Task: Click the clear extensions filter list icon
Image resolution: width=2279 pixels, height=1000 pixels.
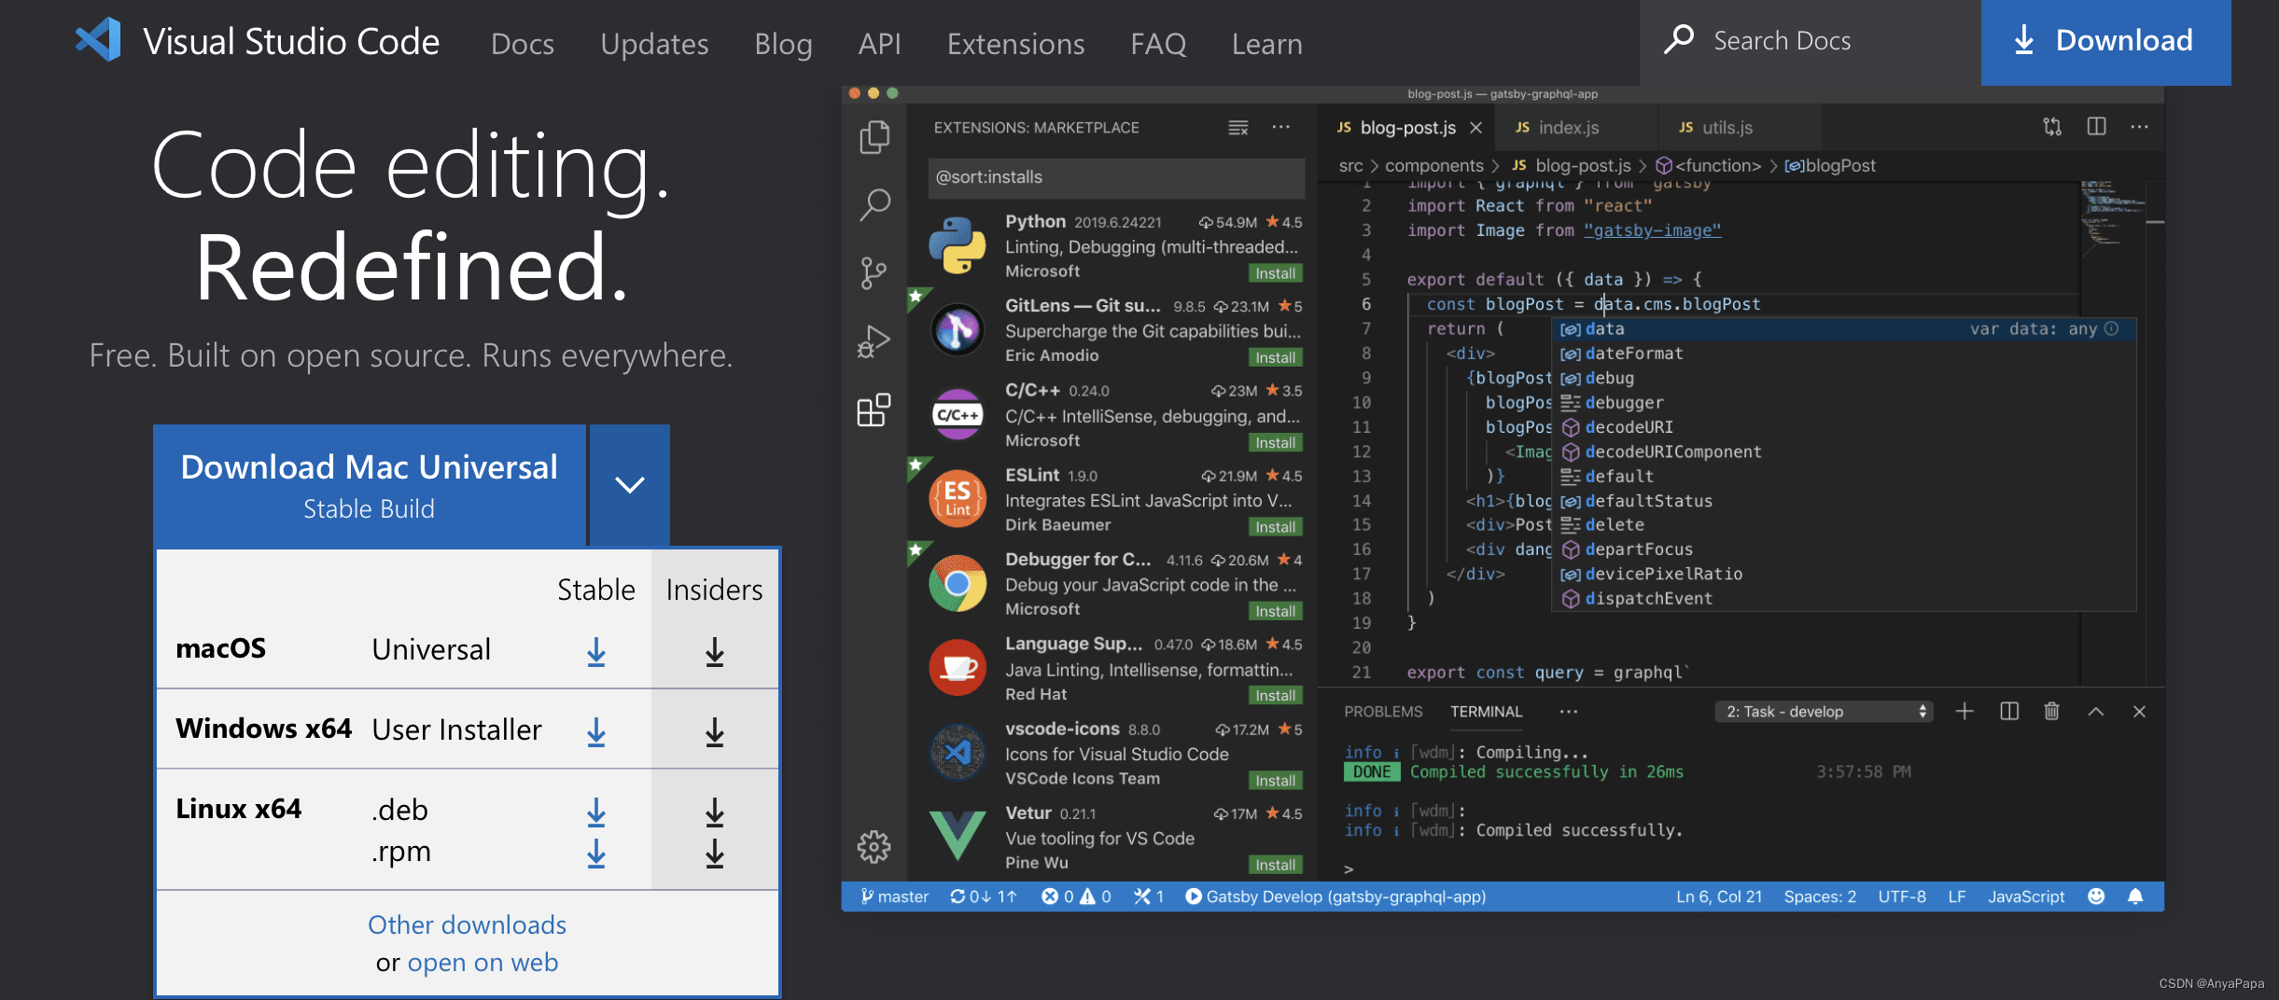Action: tap(1238, 128)
